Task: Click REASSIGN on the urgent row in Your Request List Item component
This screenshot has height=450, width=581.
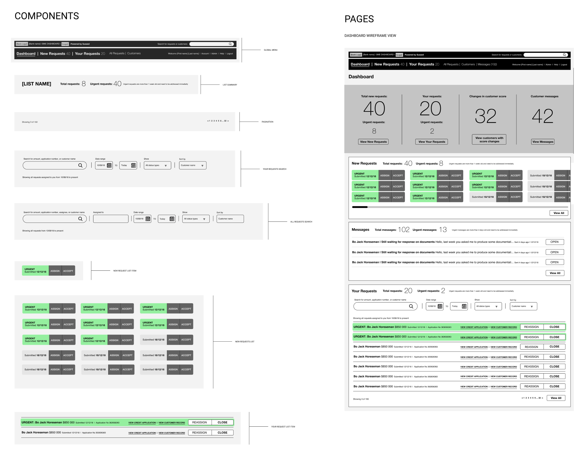Action: coord(200,422)
